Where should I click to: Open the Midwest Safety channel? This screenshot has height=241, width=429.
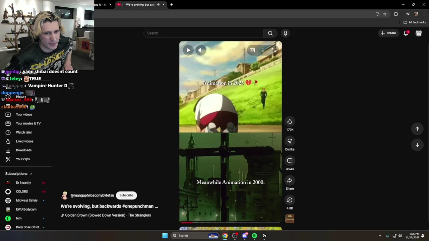point(26,200)
